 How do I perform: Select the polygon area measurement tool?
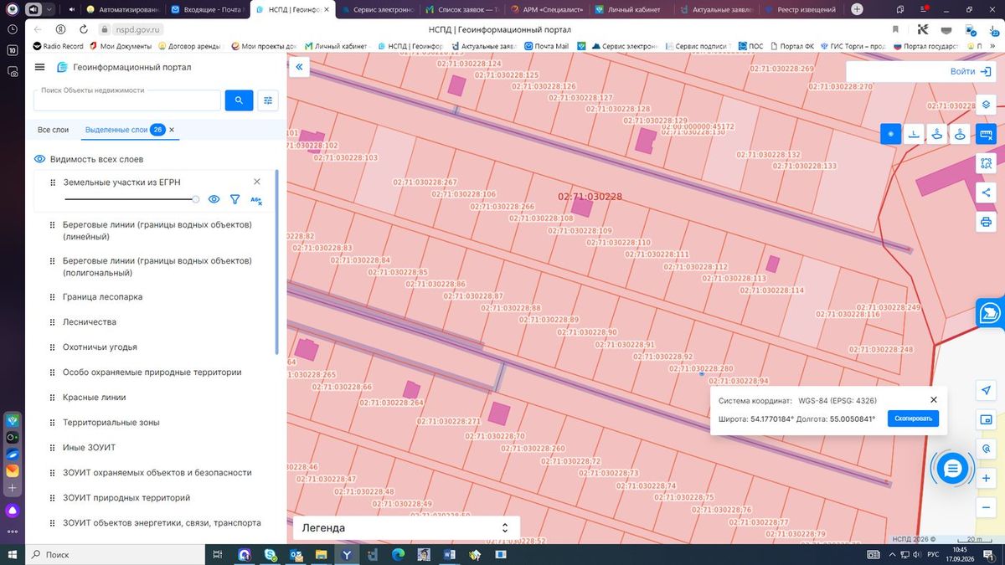(937, 134)
